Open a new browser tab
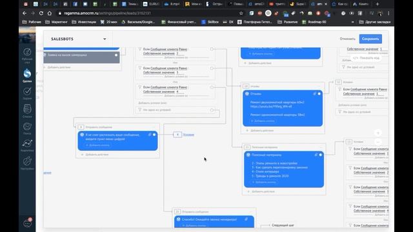This screenshot has width=413, height=232. click(377, 5)
